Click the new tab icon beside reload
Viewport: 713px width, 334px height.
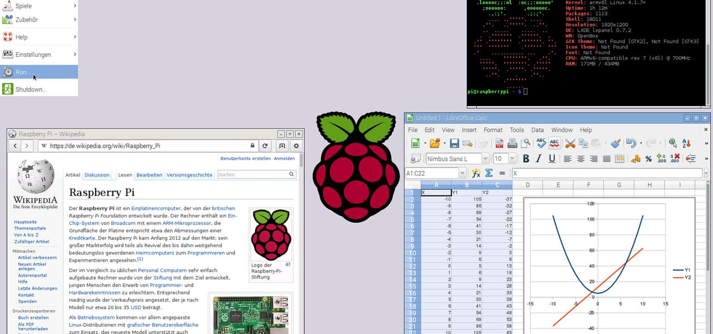tap(282, 146)
